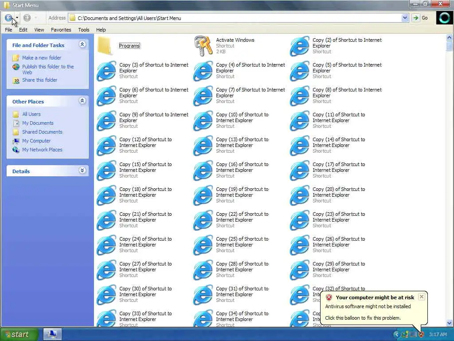
Task: Select Copy (18) of Shortcut to Internet Explorer icon
Action: click(106, 195)
